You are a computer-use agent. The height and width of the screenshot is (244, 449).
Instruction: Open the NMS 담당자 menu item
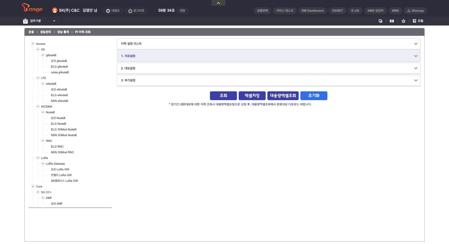(x=376, y=11)
